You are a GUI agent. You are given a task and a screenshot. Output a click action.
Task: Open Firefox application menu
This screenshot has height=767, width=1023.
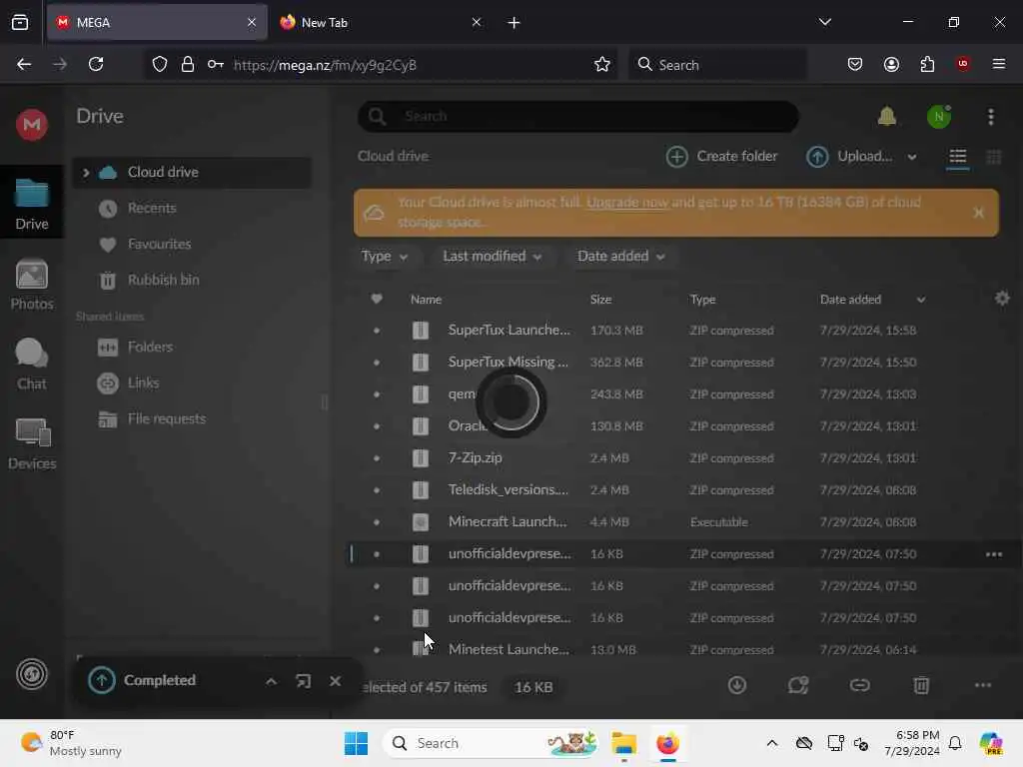[x=998, y=64]
